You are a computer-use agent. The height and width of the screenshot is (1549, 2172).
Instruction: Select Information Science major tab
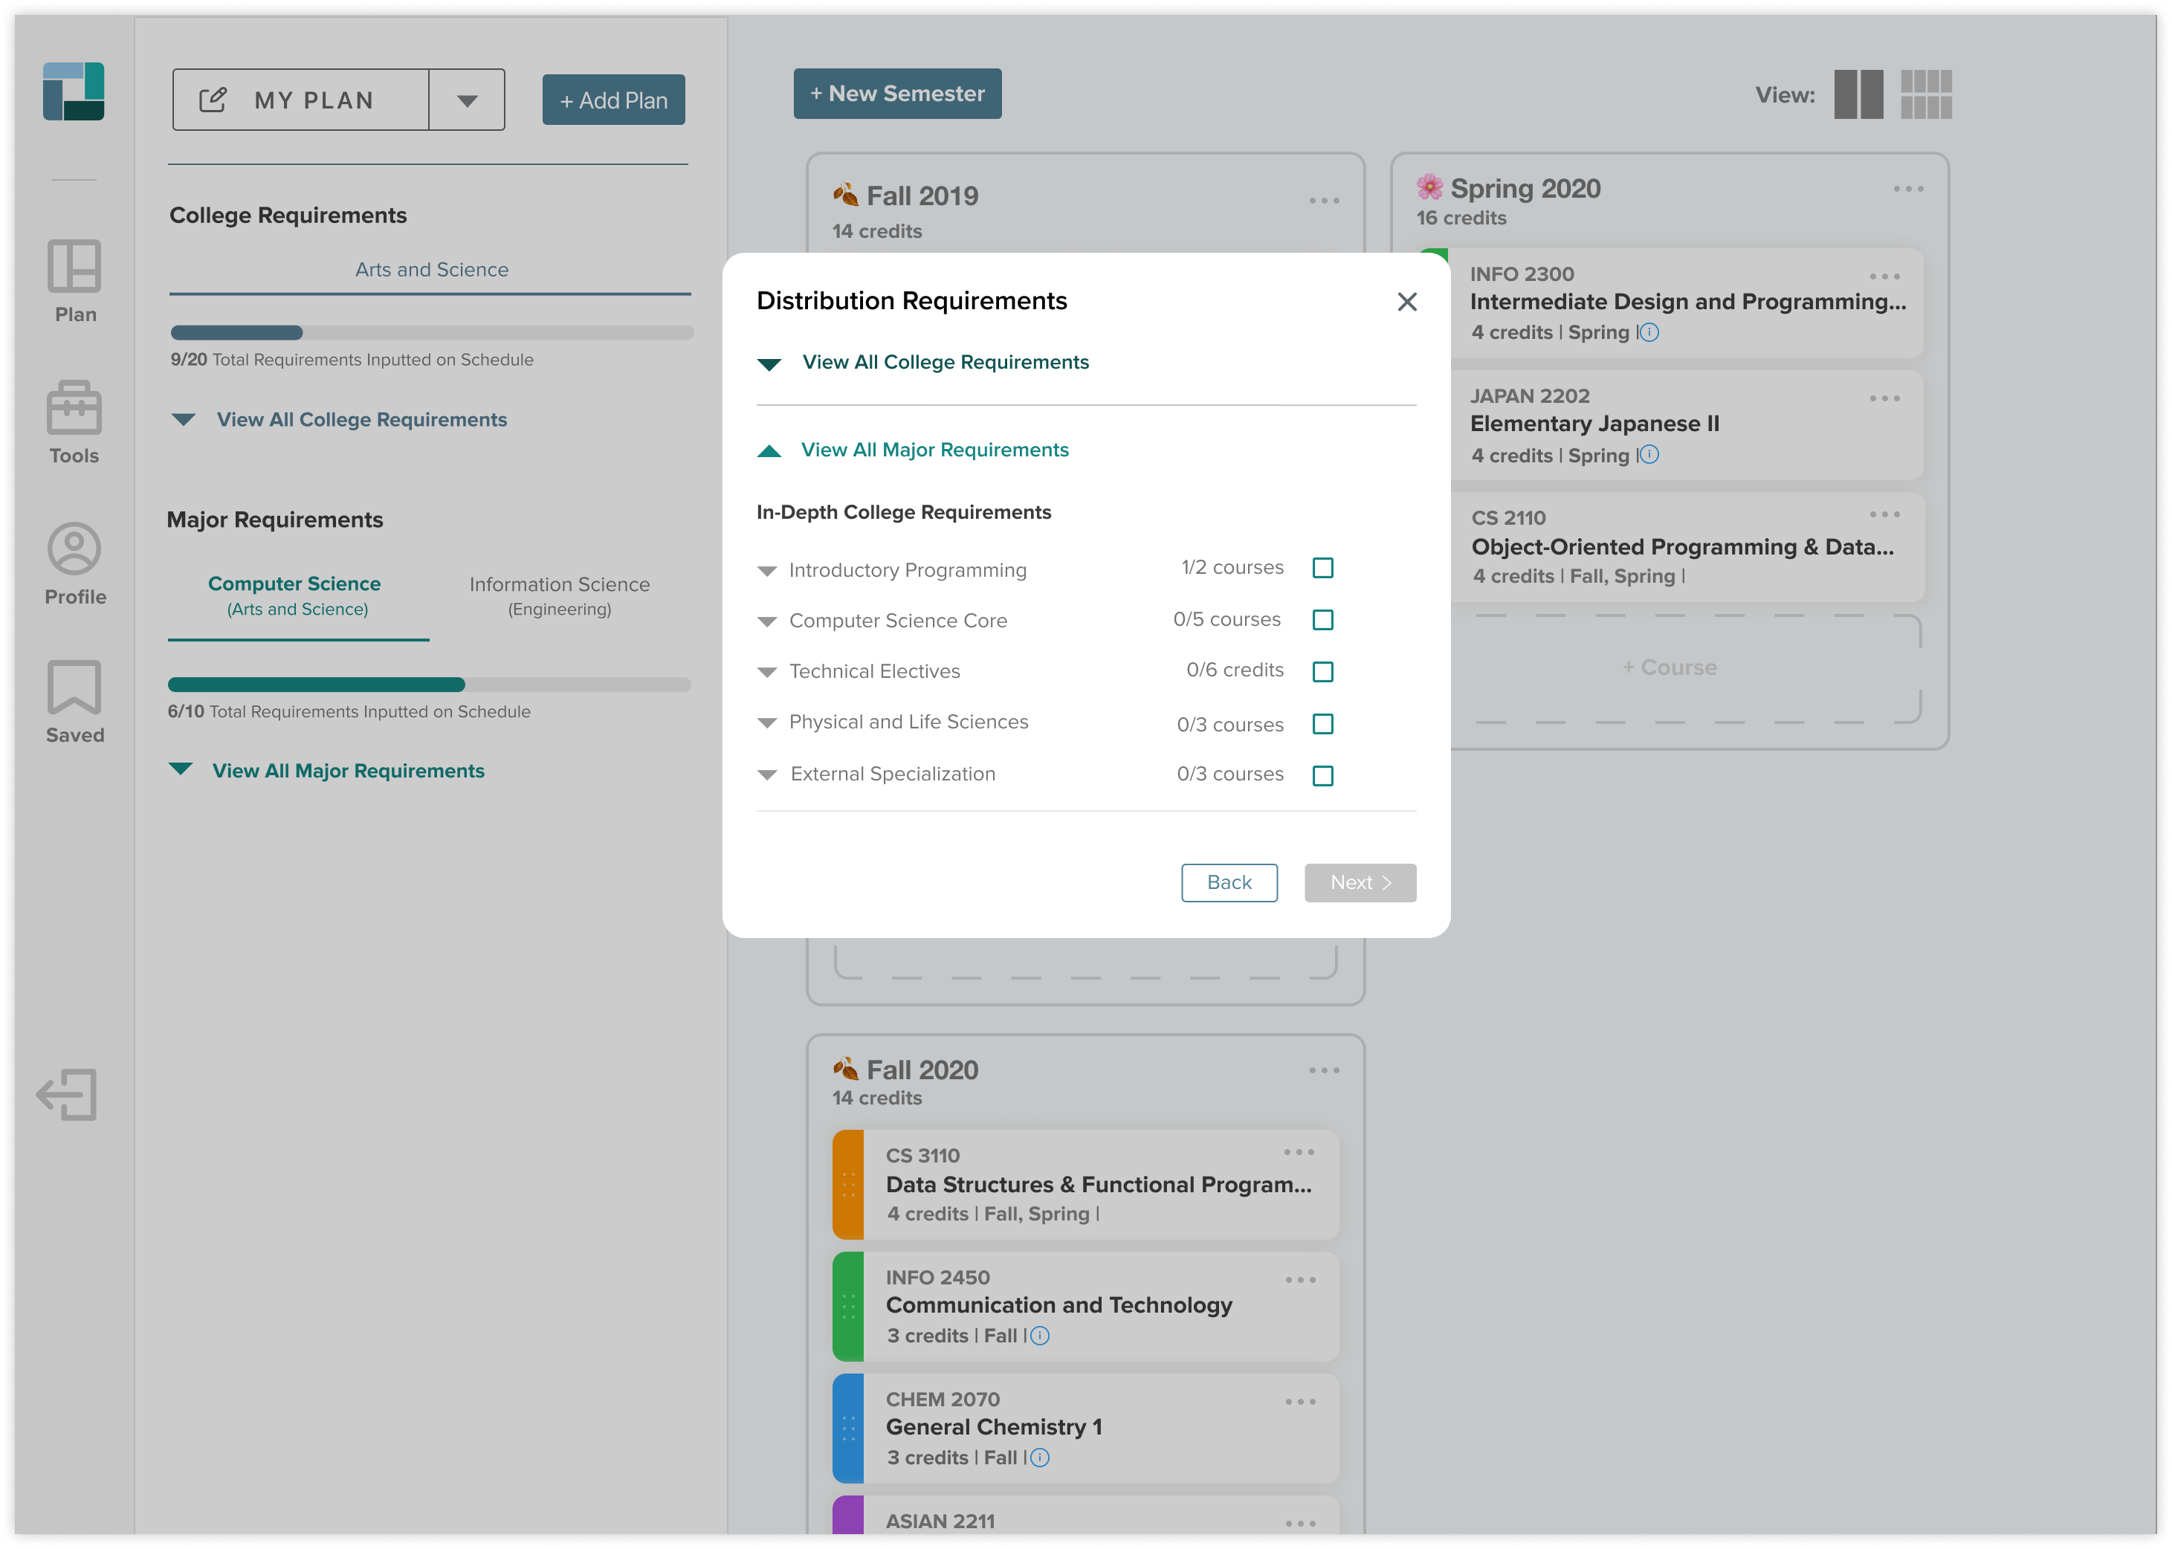click(x=559, y=595)
